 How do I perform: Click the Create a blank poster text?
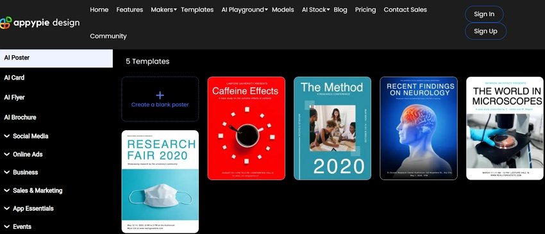pyautogui.click(x=160, y=104)
